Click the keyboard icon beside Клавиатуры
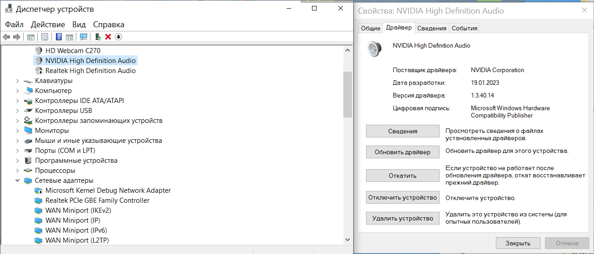 click(x=28, y=81)
